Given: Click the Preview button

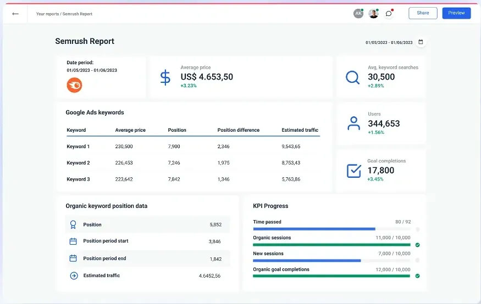Looking at the screenshot, I should point(456,13).
